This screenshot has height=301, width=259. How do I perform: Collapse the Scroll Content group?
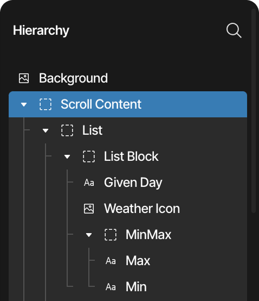[x=24, y=105]
